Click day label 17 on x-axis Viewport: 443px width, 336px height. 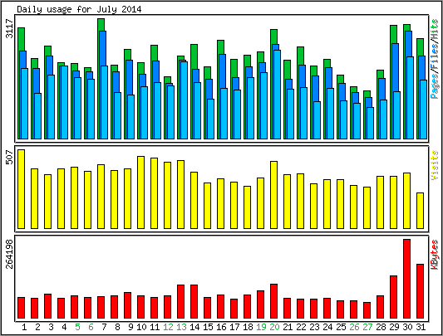234,327
